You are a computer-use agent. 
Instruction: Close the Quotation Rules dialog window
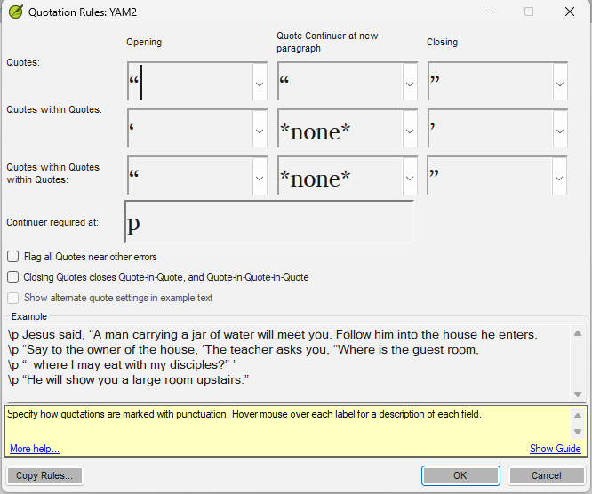[570, 12]
